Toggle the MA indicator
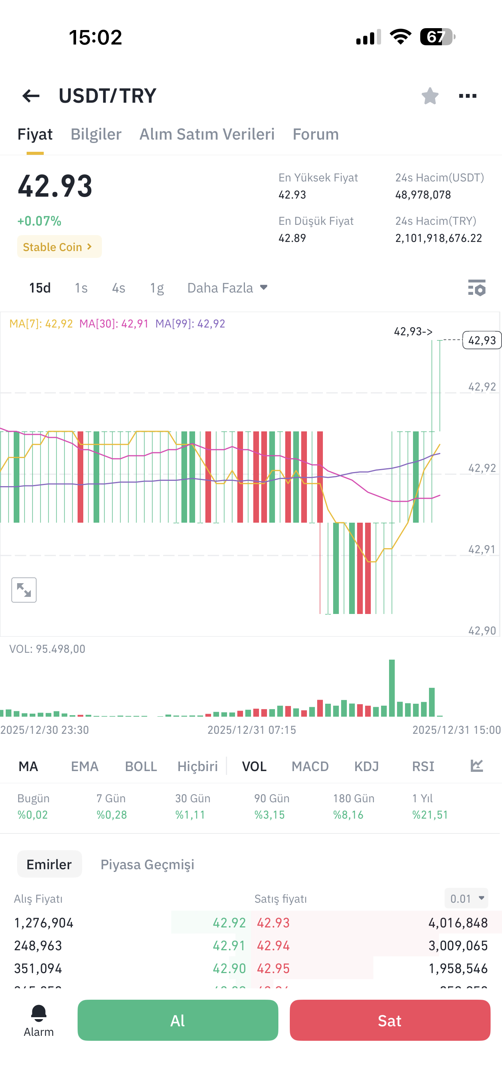Viewport: 502px width, 1091px height. point(29,766)
